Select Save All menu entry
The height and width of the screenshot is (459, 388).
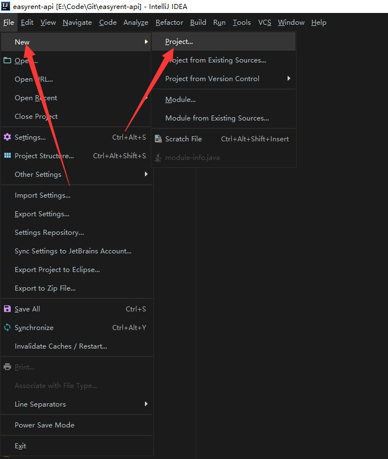[76, 309]
